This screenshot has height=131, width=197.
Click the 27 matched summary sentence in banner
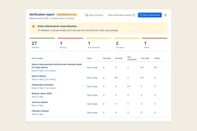78,30
